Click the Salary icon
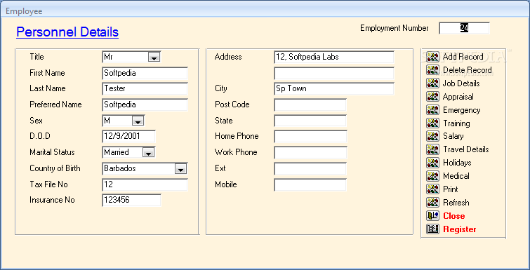 pos(432,136)
